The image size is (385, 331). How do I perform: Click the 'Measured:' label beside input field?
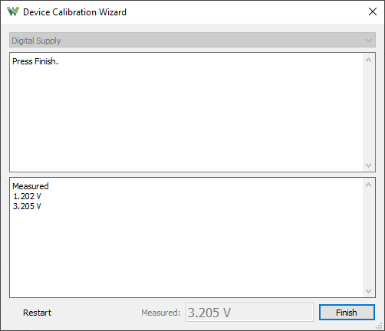161,313
